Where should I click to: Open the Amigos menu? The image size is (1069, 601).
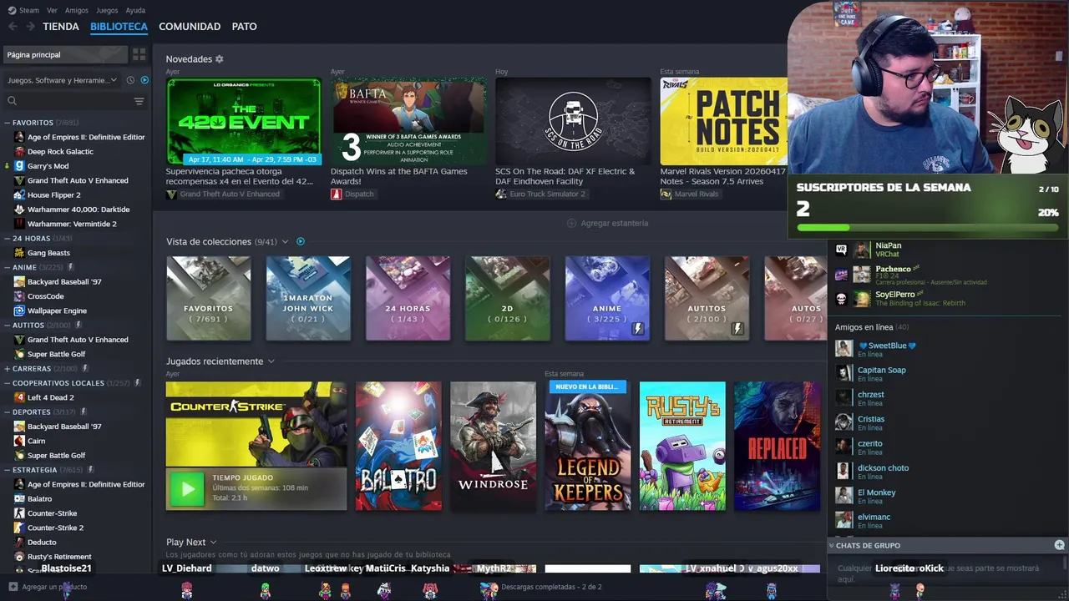[77, 10]
